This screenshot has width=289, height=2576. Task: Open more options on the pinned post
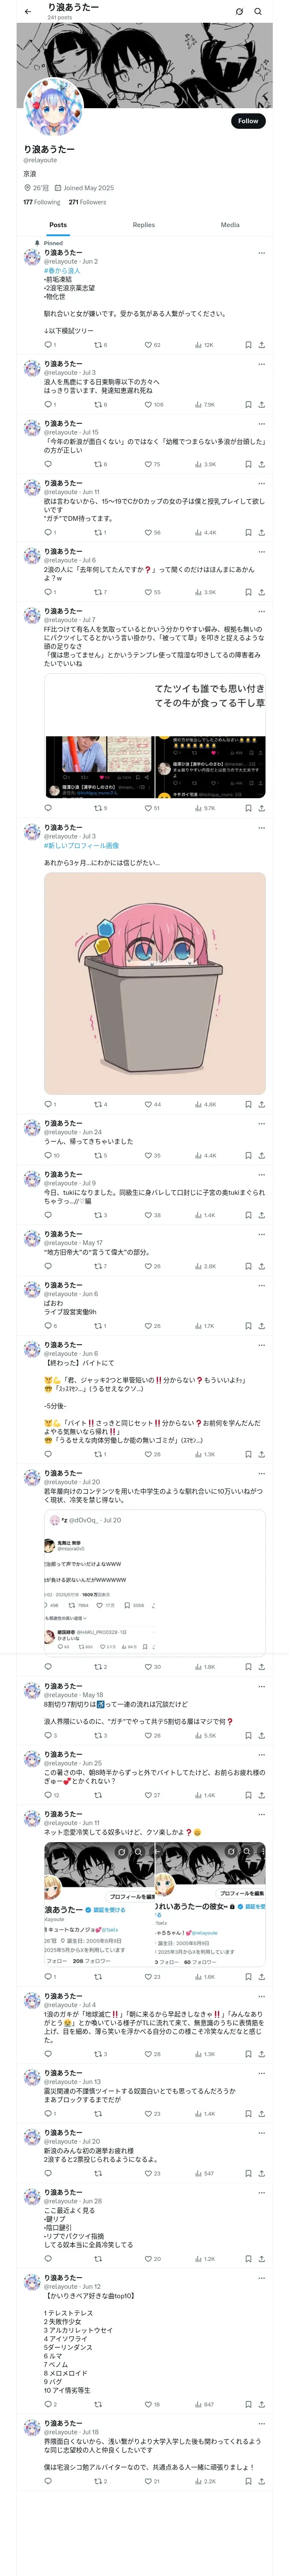(261, 253)
